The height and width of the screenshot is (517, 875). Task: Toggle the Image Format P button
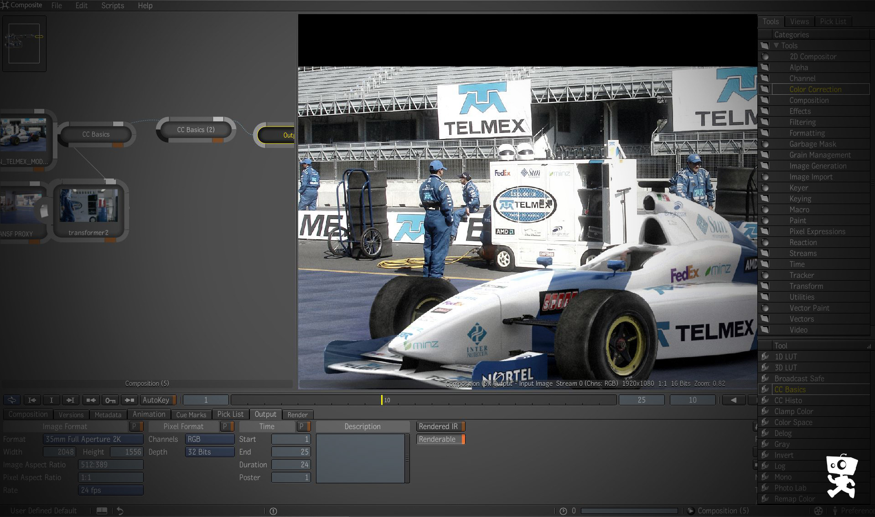point(136,426)
